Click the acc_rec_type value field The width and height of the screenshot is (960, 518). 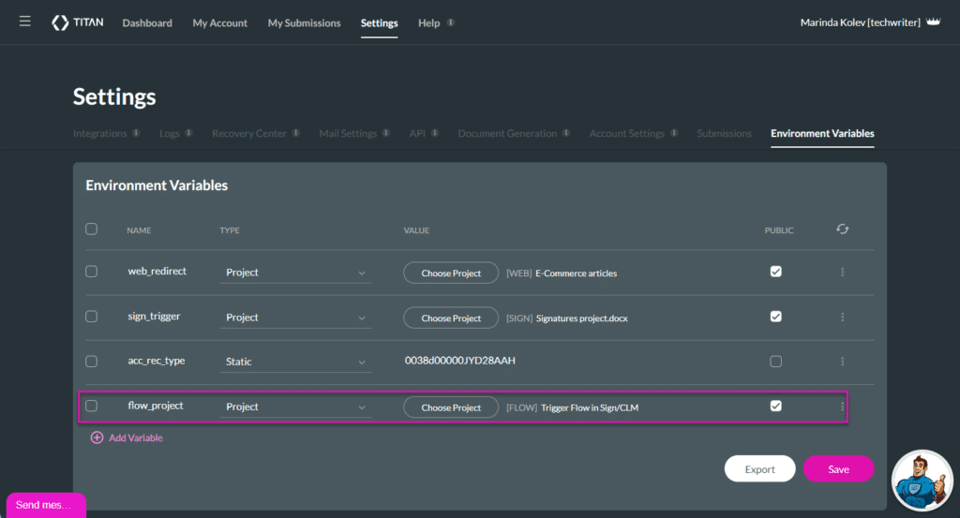(460, 361)
